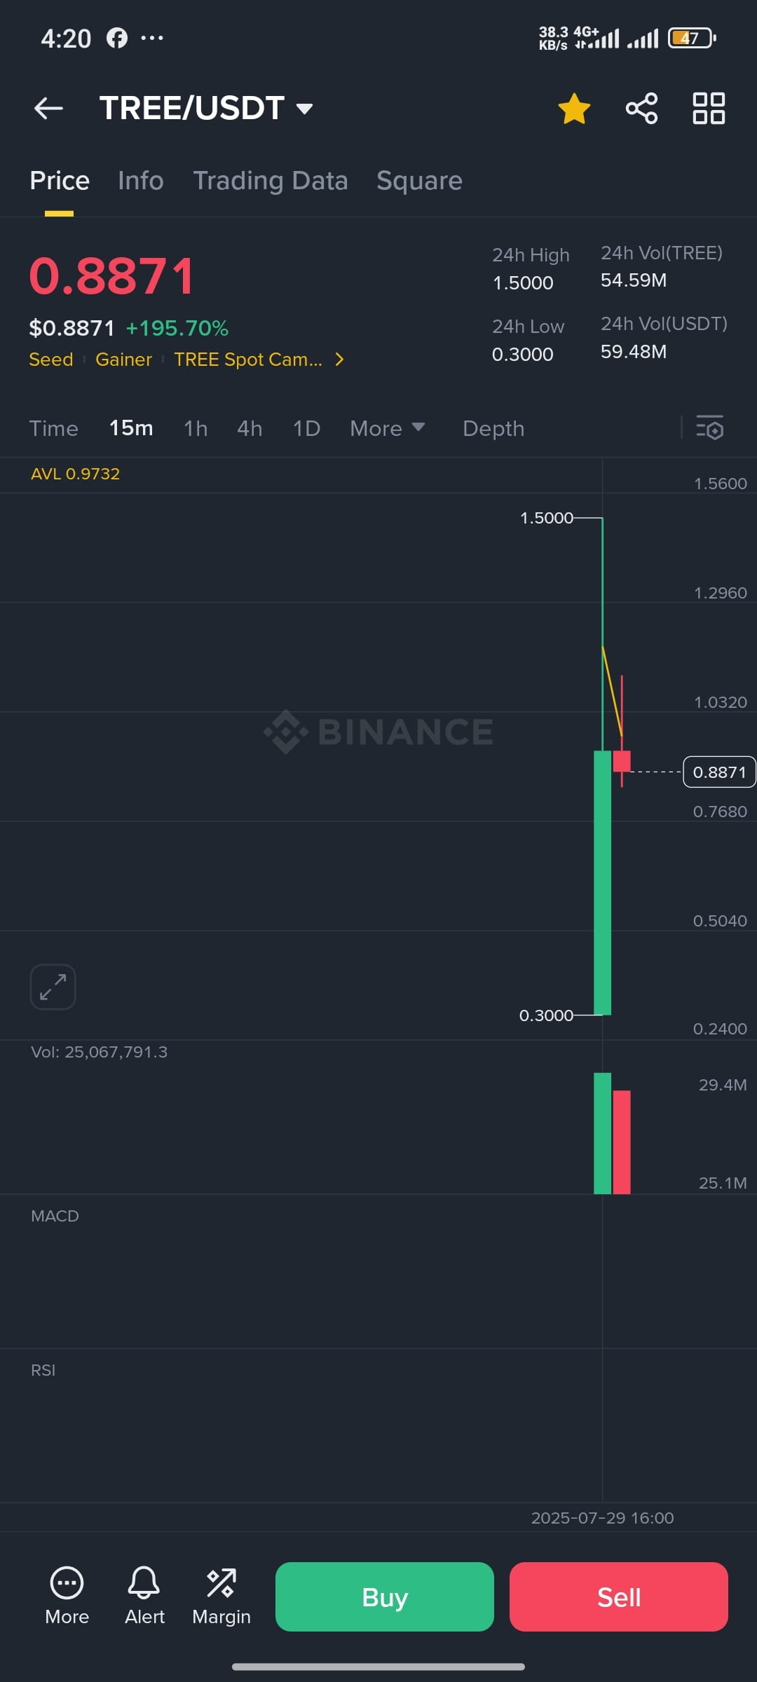Open chart indicator settings icon
757x1682 pixels.
point(709,428)
